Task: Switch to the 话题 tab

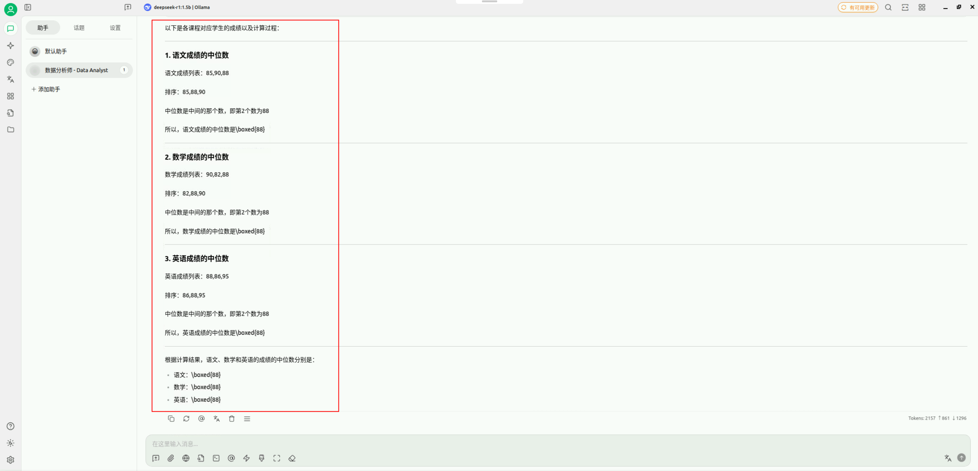Action: pos(79,28)
